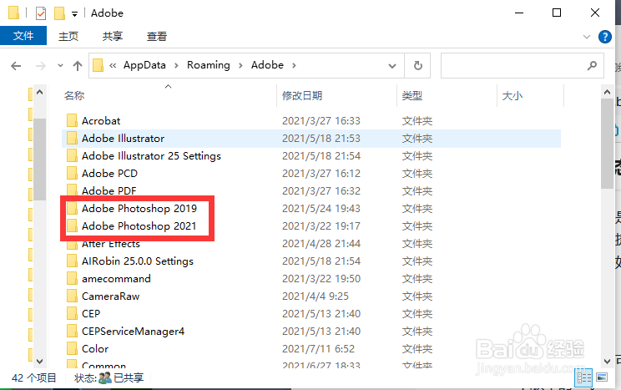This screenshot has height=390, width=621.
Task: Click AppData in the address path
Action: tap(144, 65)
